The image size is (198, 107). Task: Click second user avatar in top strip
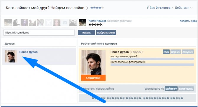16,22
